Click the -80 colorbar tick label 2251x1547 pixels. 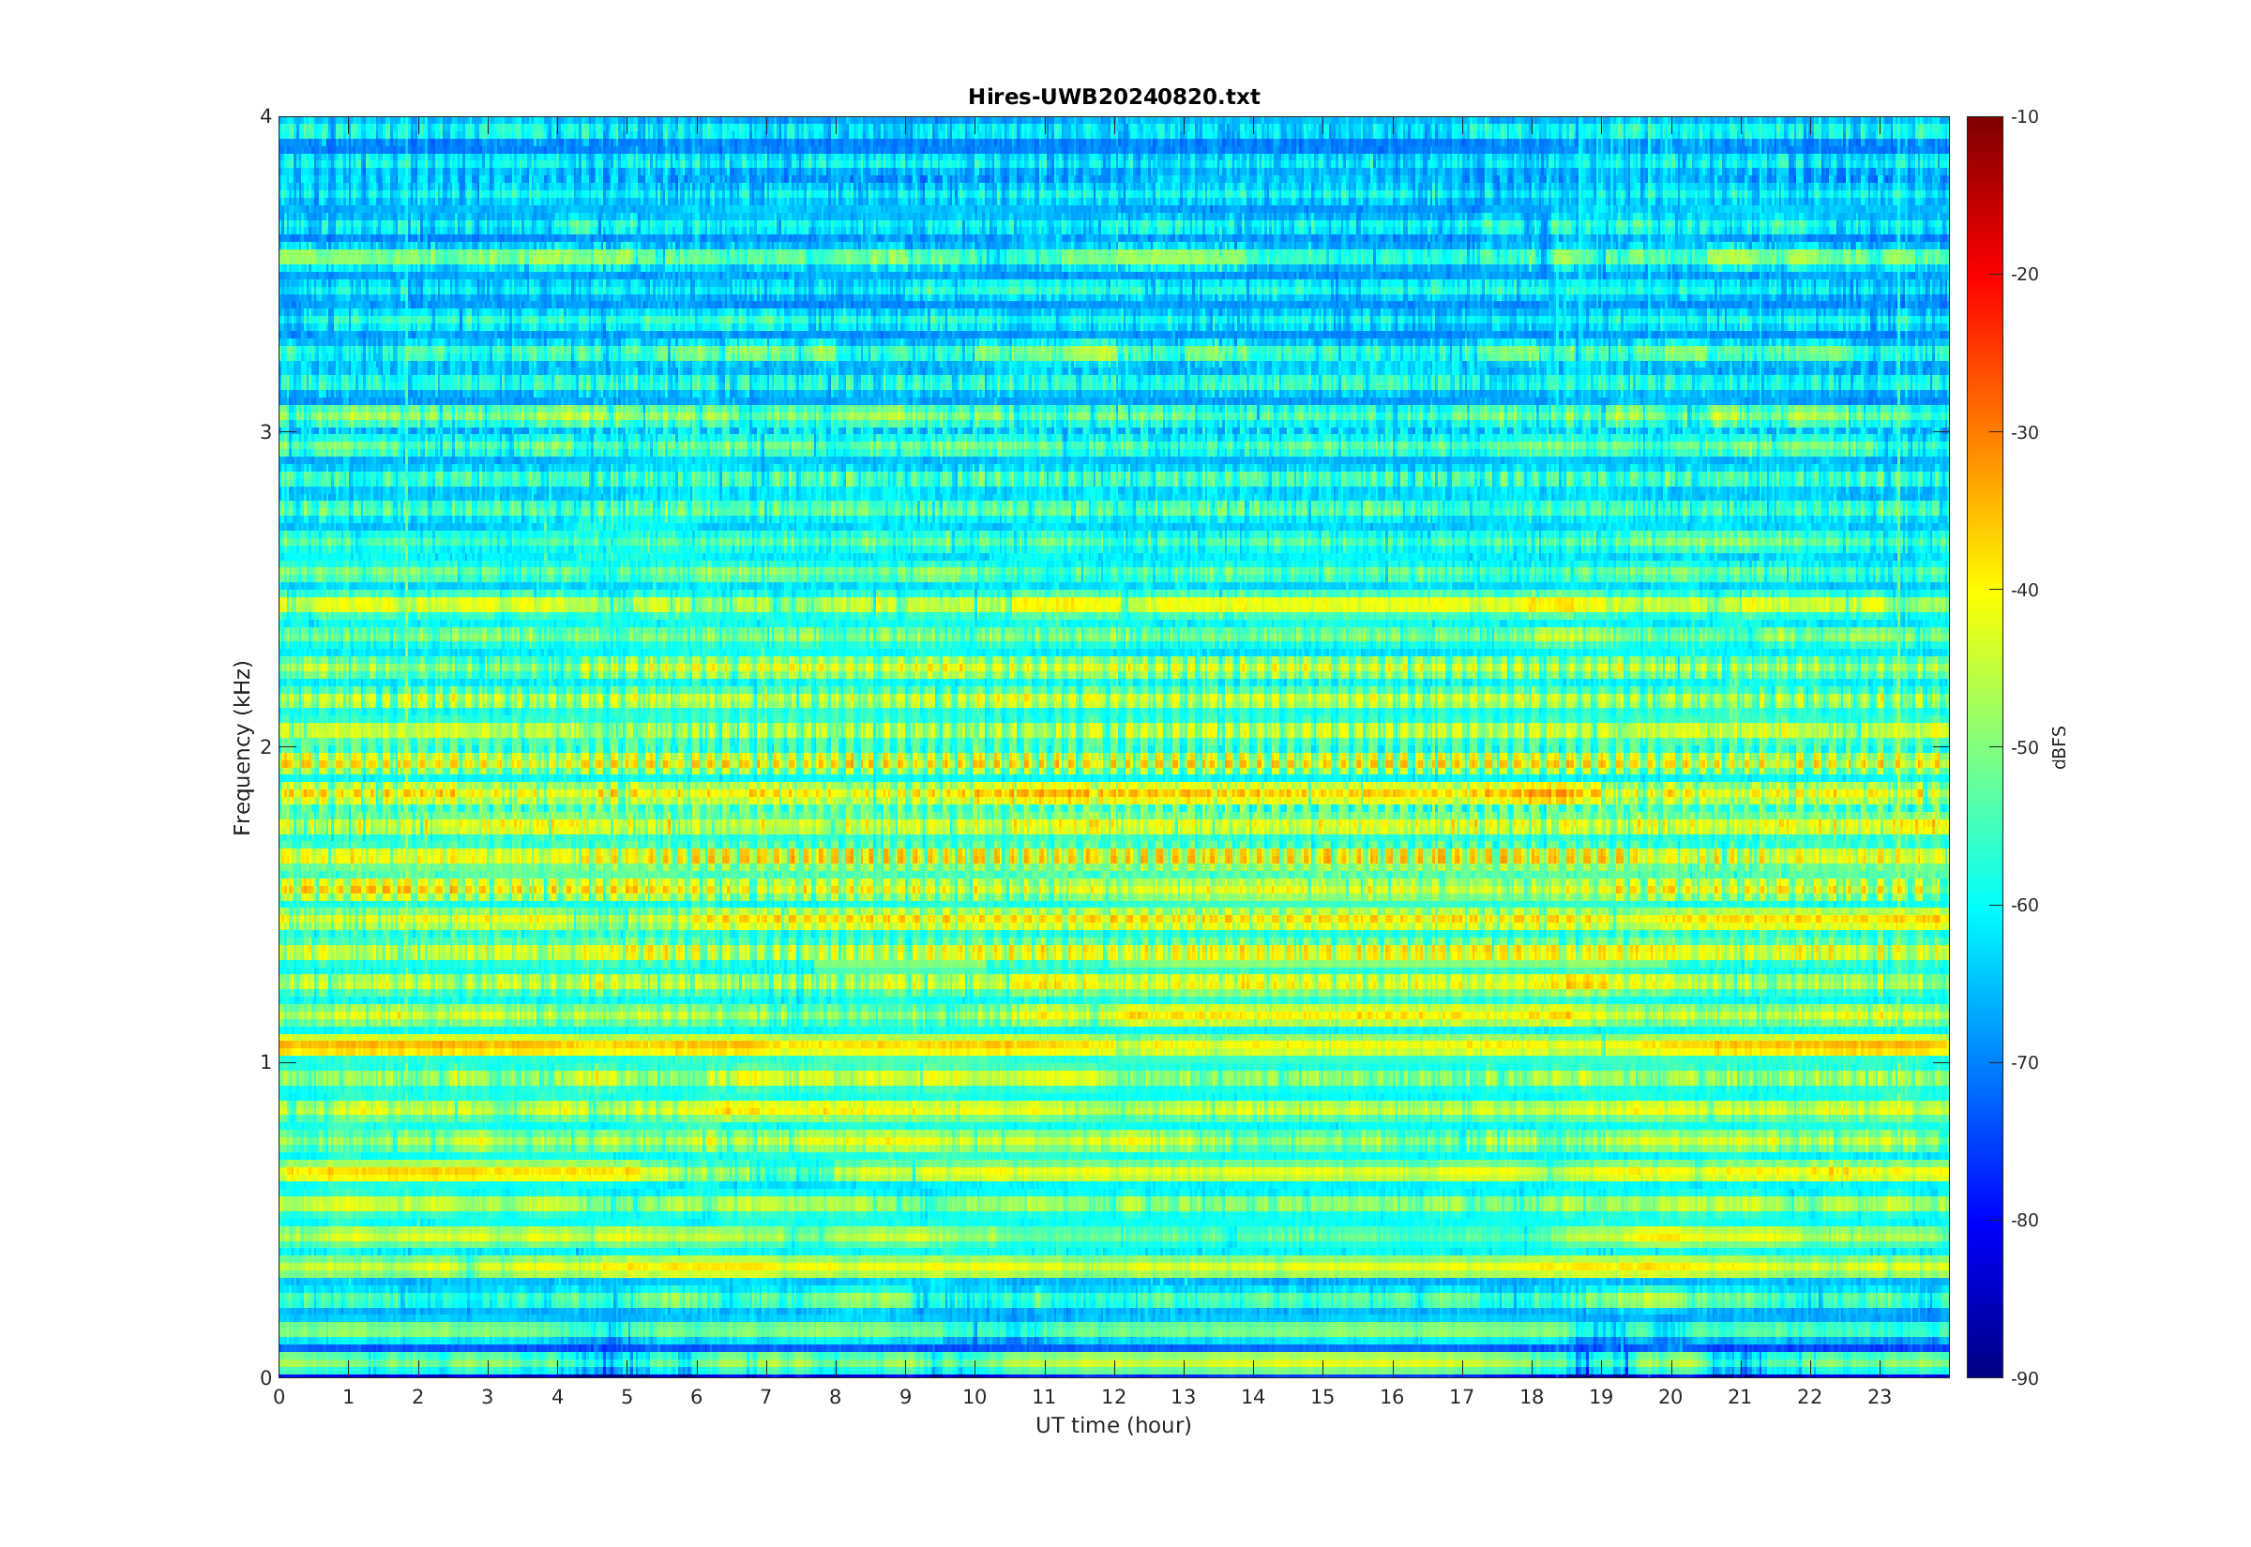2024,1221
